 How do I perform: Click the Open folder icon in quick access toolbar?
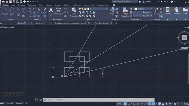(7, 1)
